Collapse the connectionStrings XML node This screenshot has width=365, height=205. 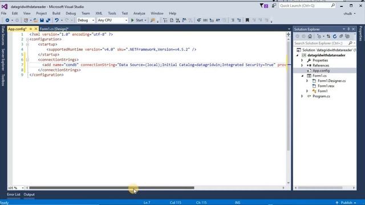27,60
